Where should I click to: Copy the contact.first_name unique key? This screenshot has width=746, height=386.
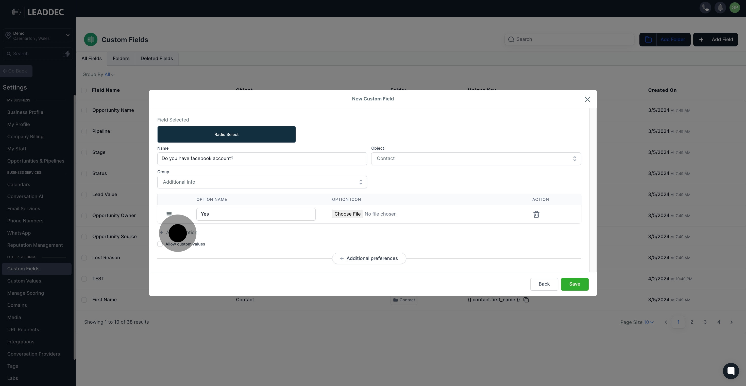coord(526,300)
